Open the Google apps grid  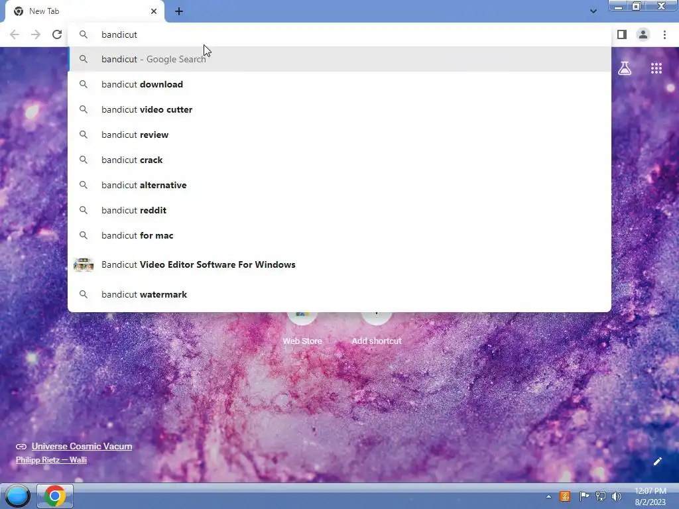coord(656,68)
